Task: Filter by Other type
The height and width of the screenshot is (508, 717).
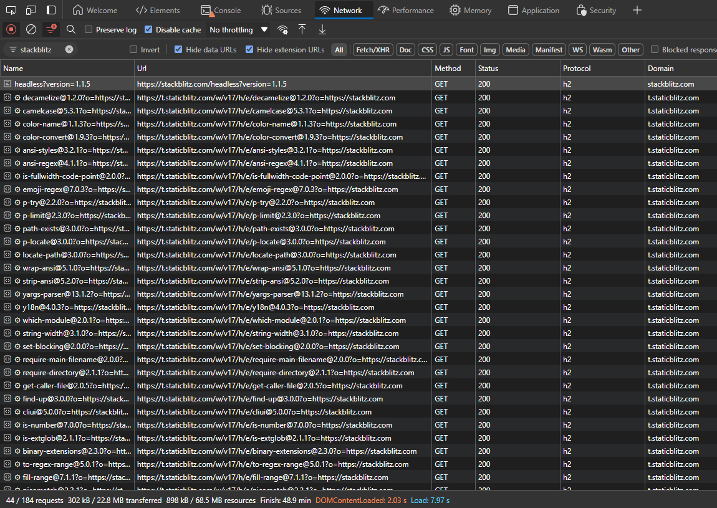Action: [x=630, y=50]
